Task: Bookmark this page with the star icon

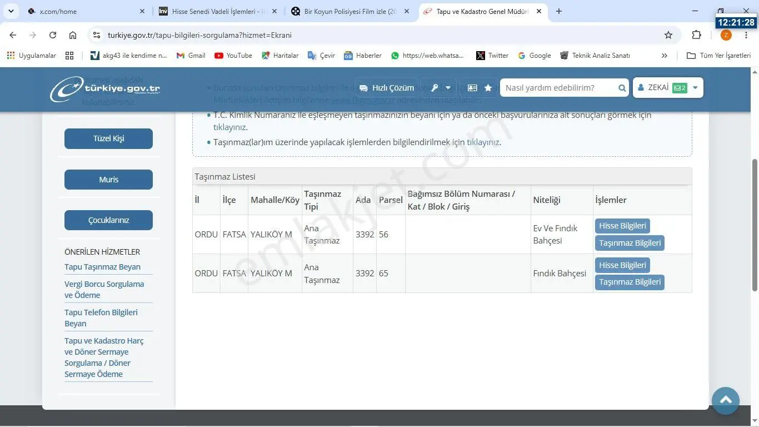Action: point(668,35)
